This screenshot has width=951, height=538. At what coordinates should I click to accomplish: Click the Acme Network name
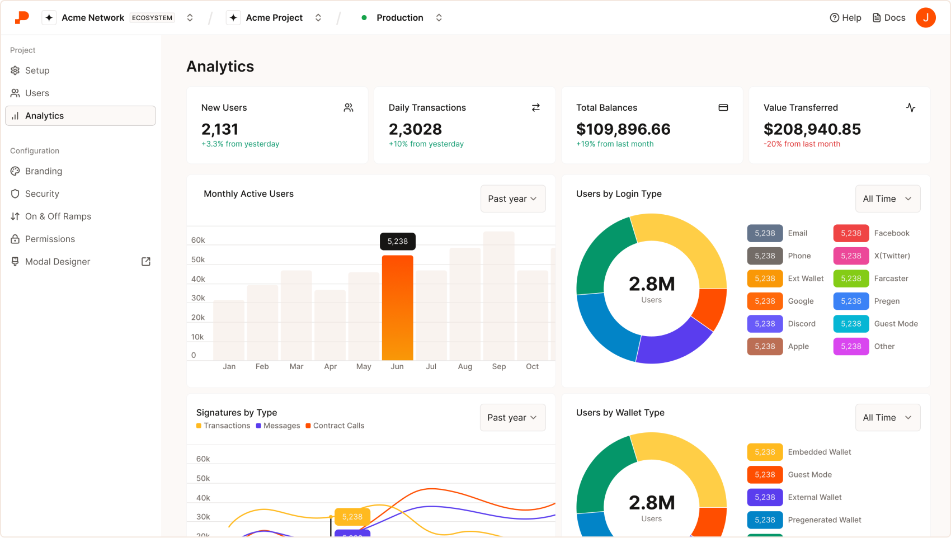pos(93,18)
